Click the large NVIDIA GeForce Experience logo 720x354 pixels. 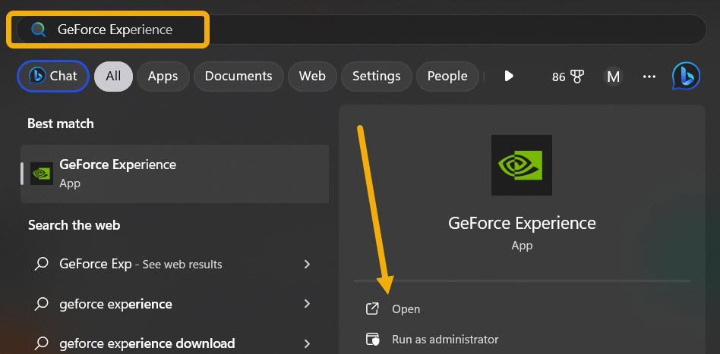pos(521,165)
